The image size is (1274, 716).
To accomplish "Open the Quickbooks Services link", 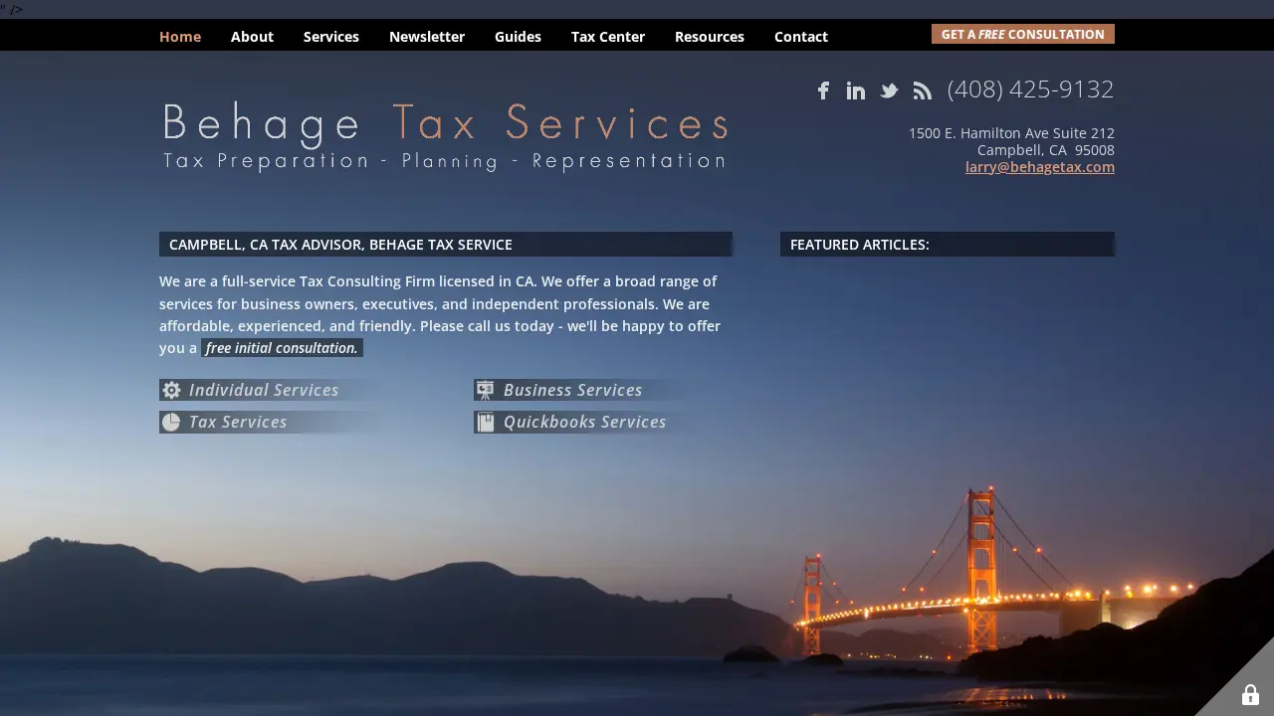I will (584, 422).
